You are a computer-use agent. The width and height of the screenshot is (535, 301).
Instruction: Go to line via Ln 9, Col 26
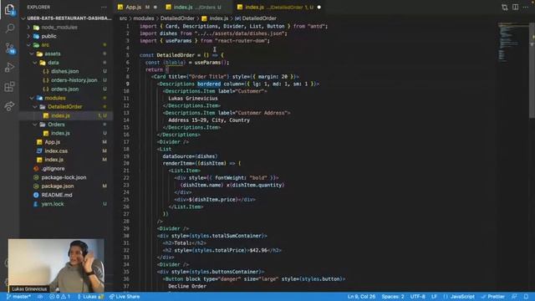[x=361, y=297]
